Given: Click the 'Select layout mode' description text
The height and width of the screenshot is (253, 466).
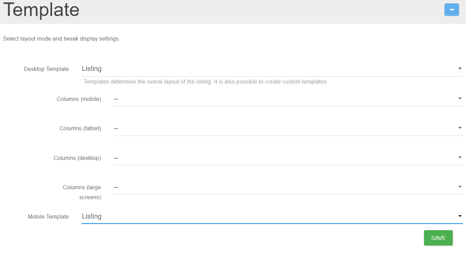Looking at the screenshot, I should [x=62, y=39].
